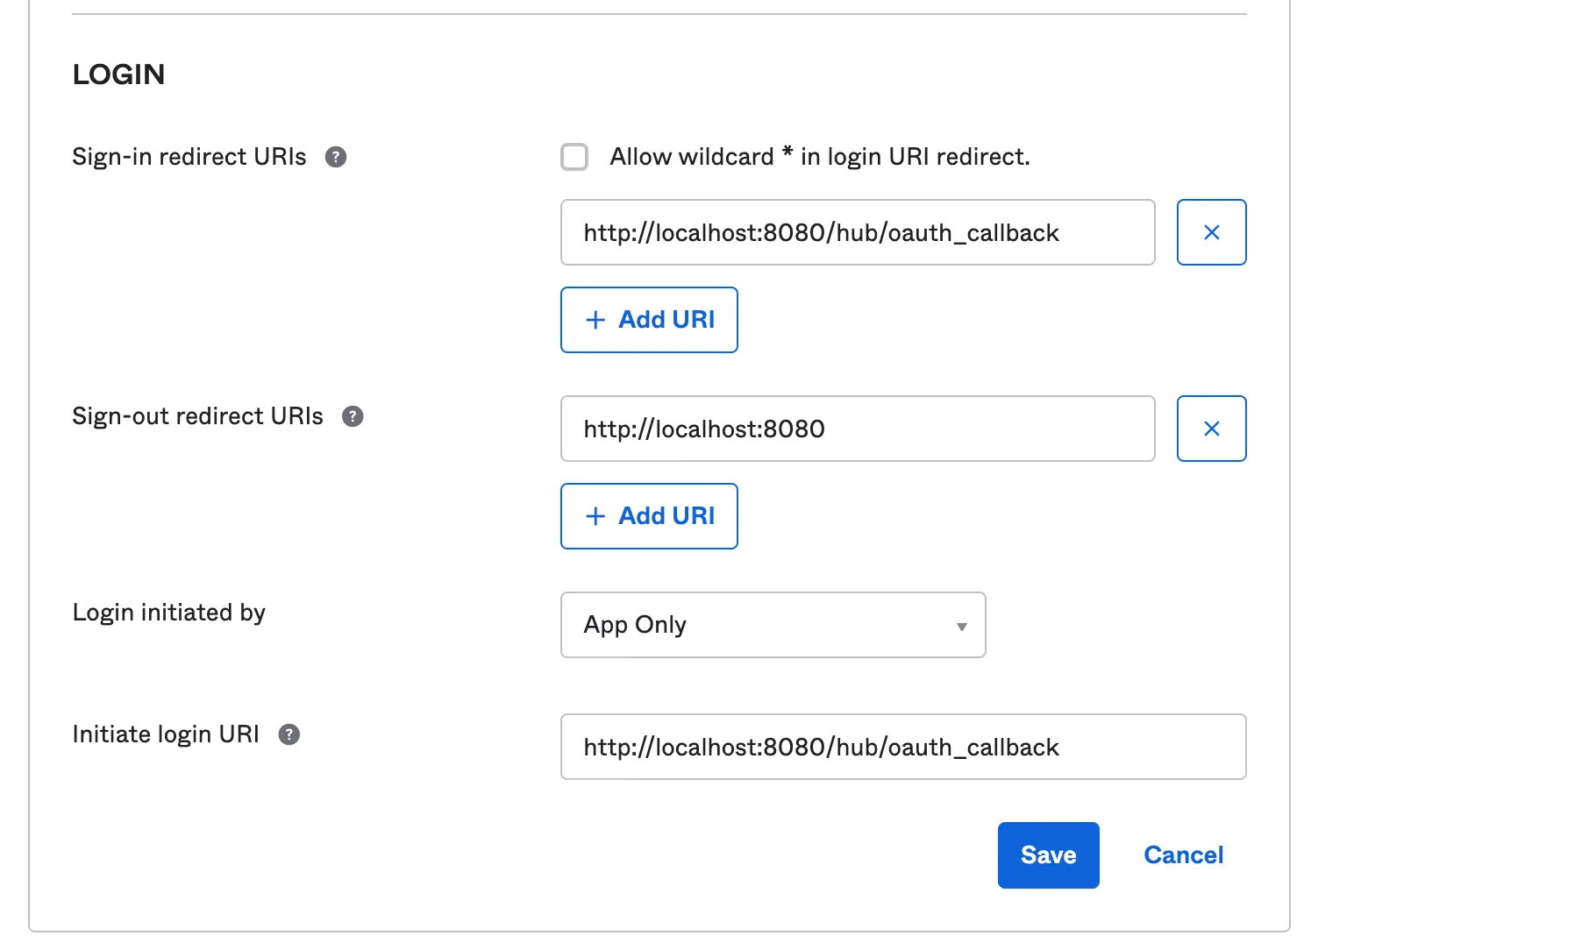Open help tooltip for Initiate login URI
The height and width of the screenshot is (950, 1589).
point(289,734)
